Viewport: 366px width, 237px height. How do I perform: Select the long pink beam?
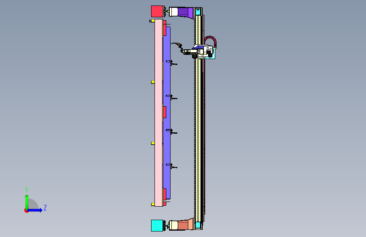158,113
